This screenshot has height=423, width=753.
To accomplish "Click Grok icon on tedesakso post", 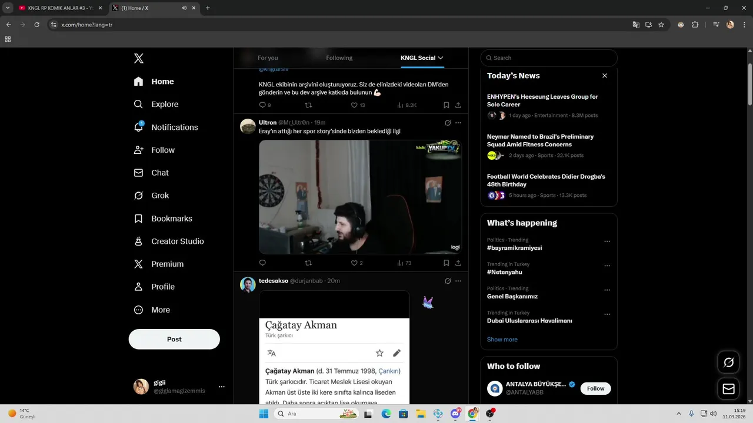I will [448, 281].
